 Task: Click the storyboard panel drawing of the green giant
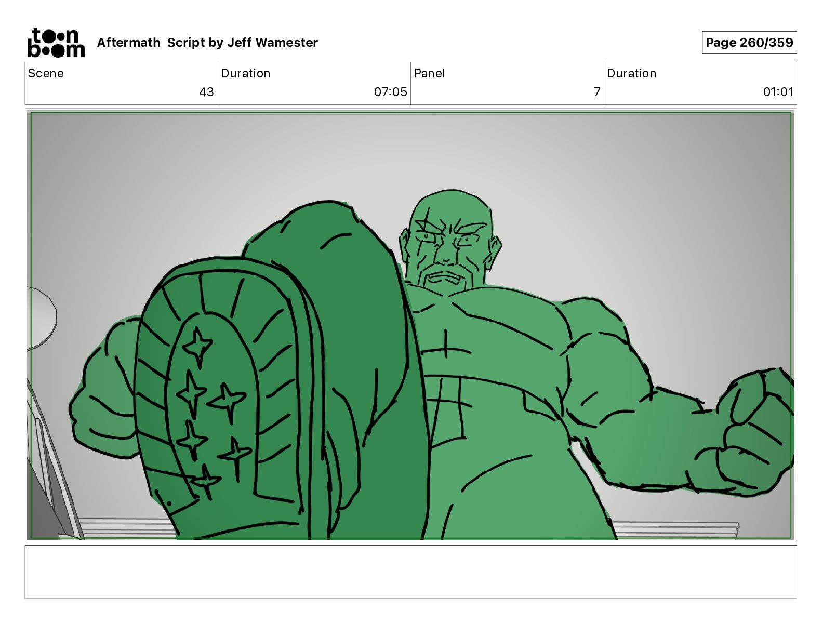pos(410,325)
